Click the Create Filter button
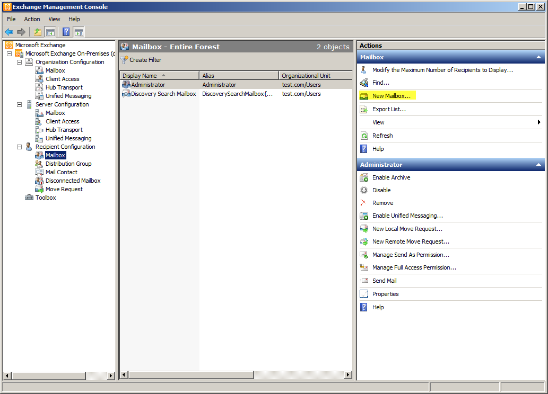This screenshot has height=394, width=548. click(x=141, y=60)
